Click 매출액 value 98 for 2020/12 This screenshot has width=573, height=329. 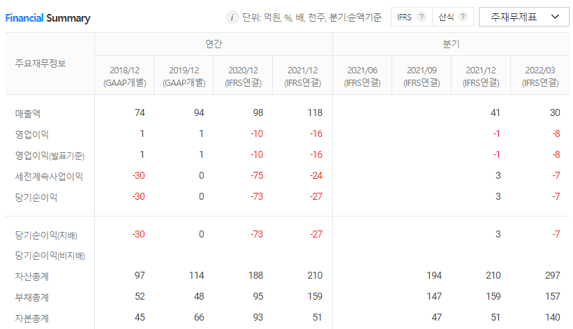click(258, 112)
